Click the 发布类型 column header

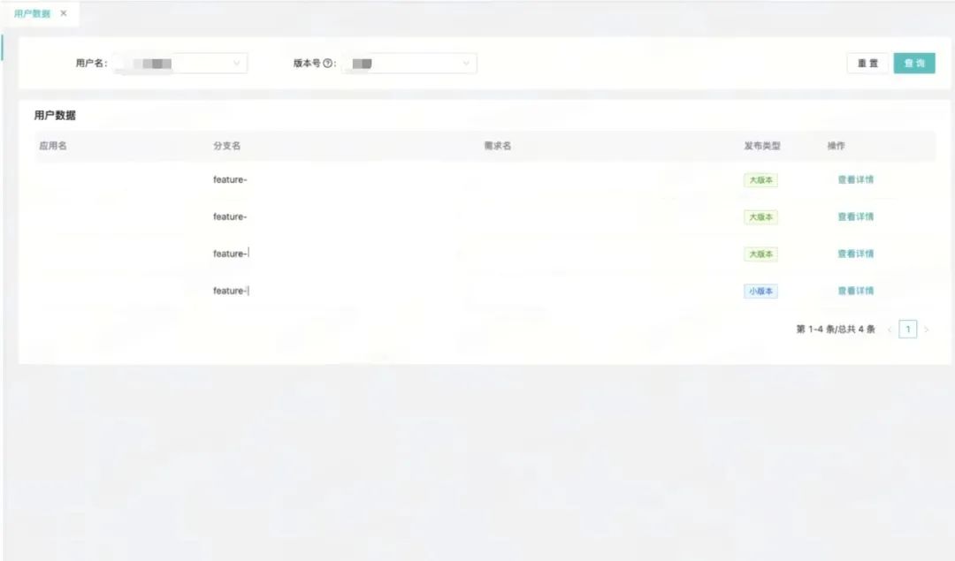tap(762, 146)
